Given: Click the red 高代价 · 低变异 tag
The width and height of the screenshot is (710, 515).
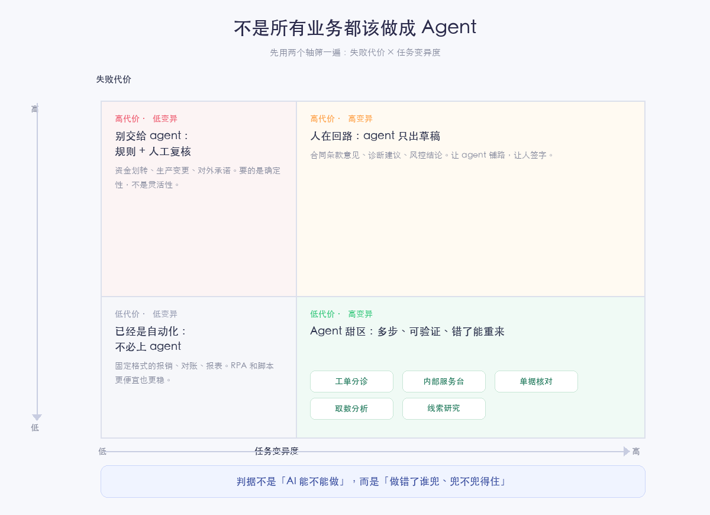Looking at the screenshot, I should coord(146,118).
